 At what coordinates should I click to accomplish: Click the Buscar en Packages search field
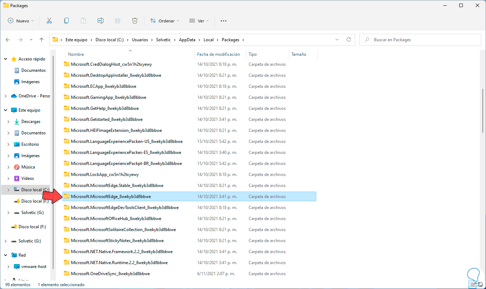click(x=420, y=40)
